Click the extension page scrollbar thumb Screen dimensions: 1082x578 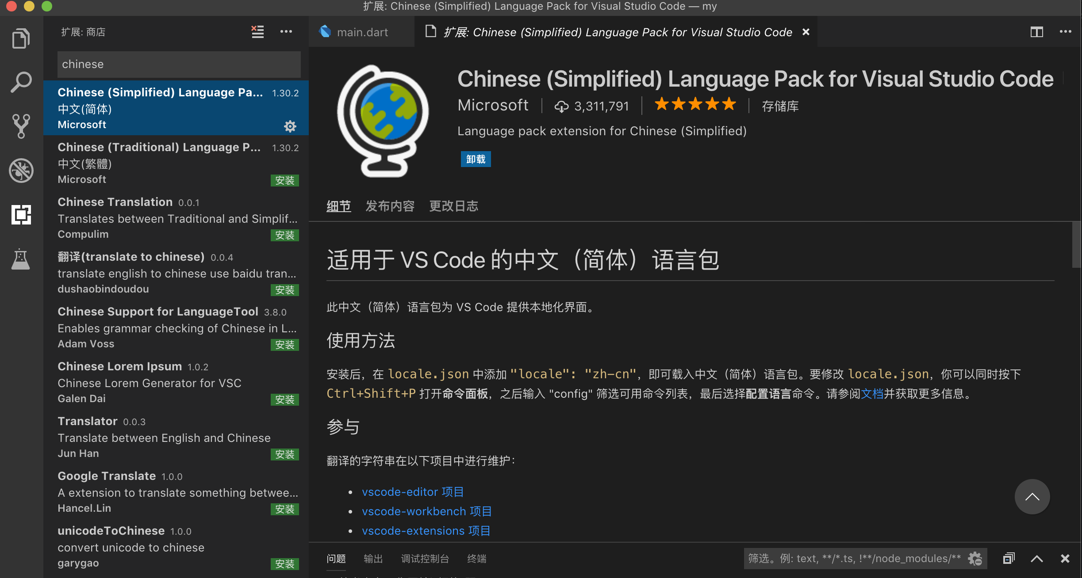click(x=1077, y=244)
